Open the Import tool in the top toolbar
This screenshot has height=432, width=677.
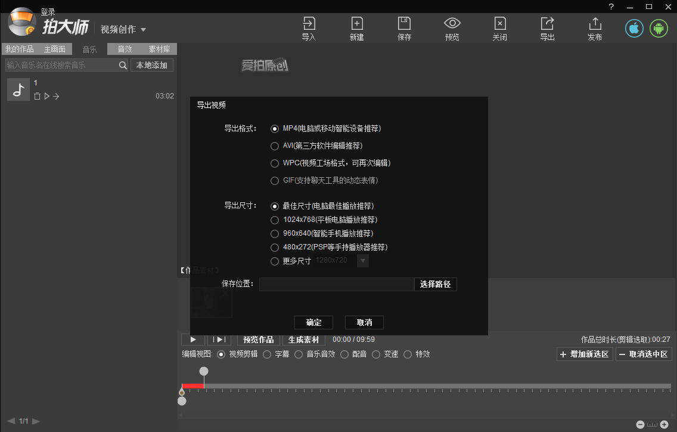[x=309, y=28]
